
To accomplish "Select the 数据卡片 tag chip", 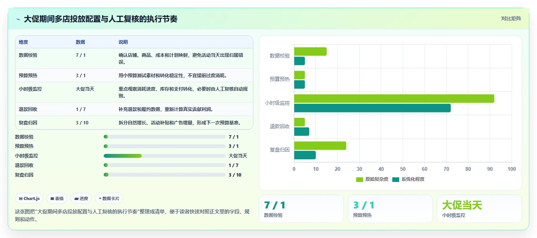I will pyautogui.click(x=109, y=198).
